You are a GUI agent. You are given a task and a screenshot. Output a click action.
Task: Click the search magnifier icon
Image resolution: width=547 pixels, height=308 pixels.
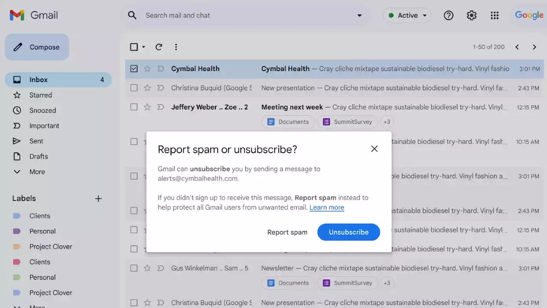click(x=132, y=15)
